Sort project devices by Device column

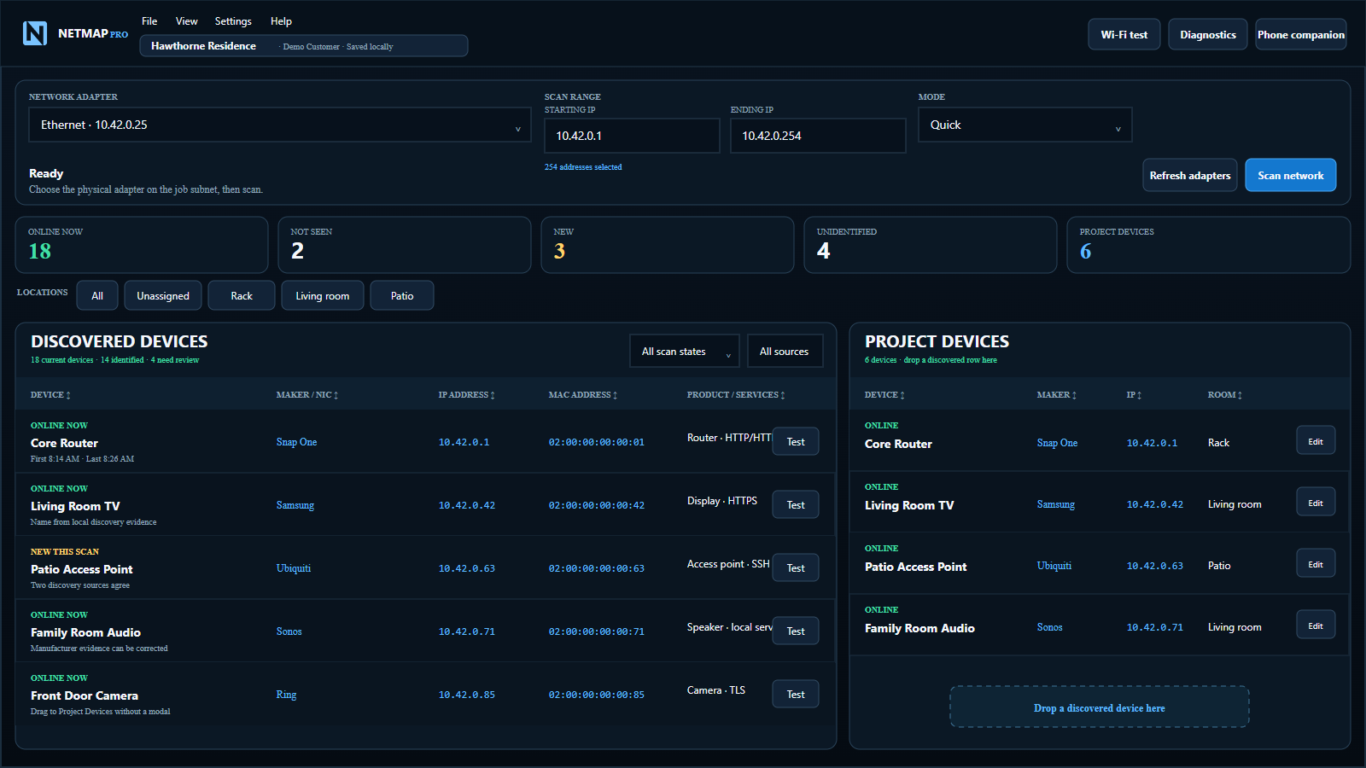pyautogui.click(x=884, y=395)
